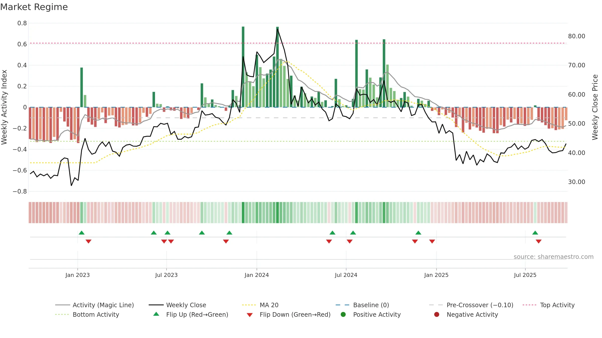Click the Market Regime chart title

34,7
